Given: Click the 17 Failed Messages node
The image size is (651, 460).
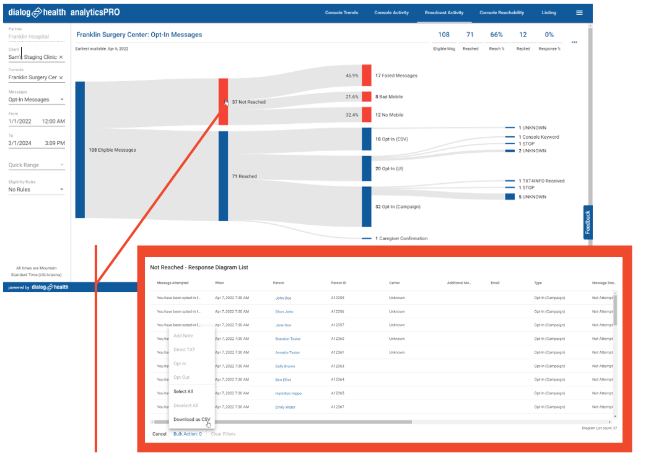Looking at the screenshot, I should pyautogui.click(x=367, y=75).
